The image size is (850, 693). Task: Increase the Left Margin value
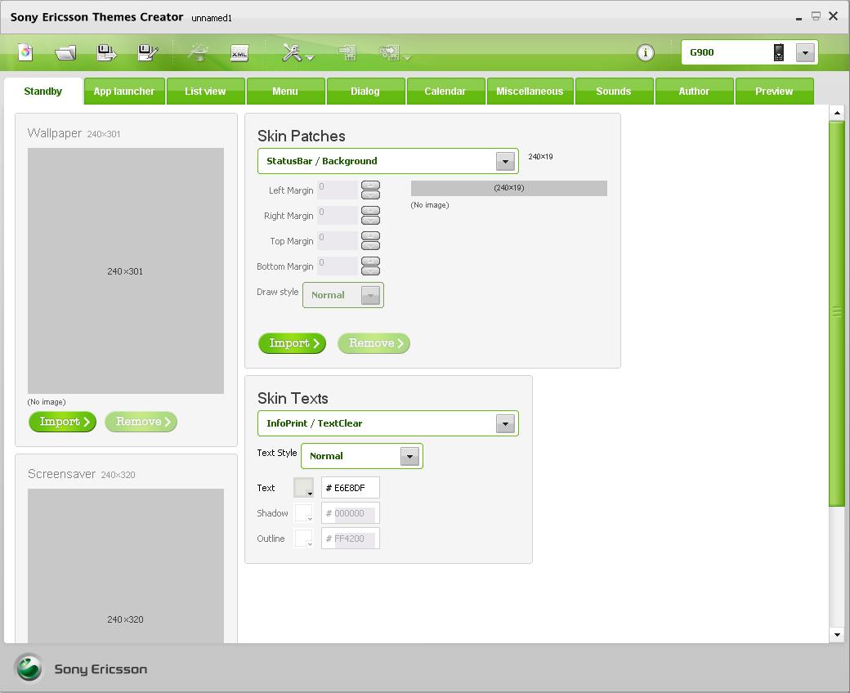(x=371, y=186)
